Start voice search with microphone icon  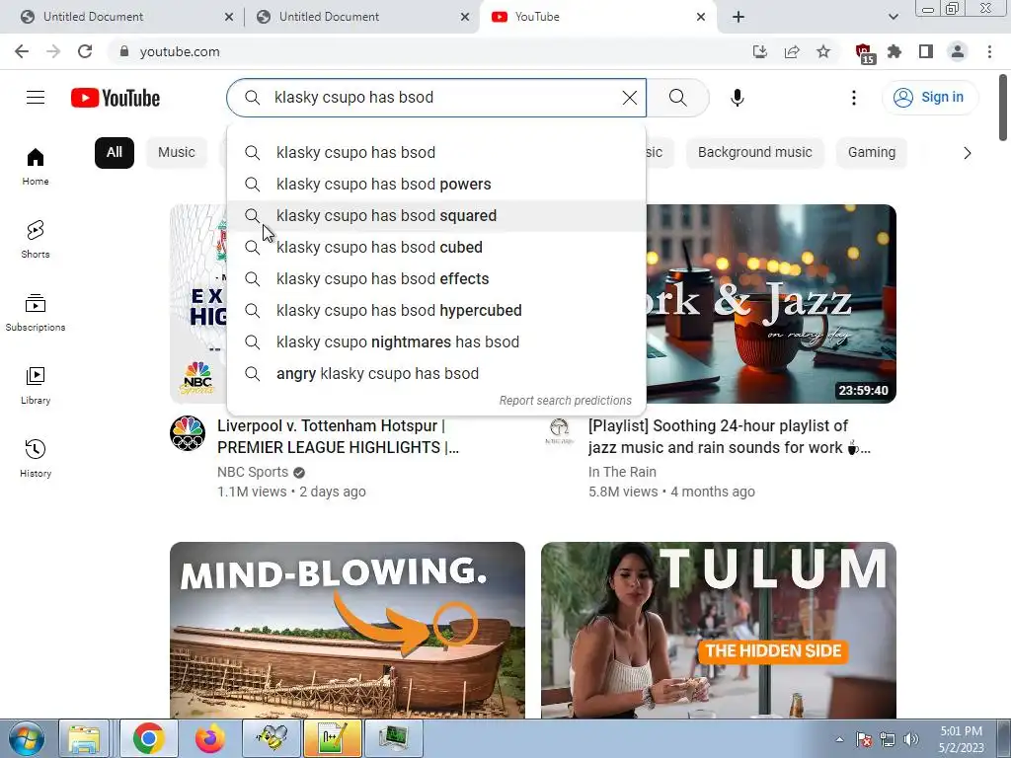737,98
